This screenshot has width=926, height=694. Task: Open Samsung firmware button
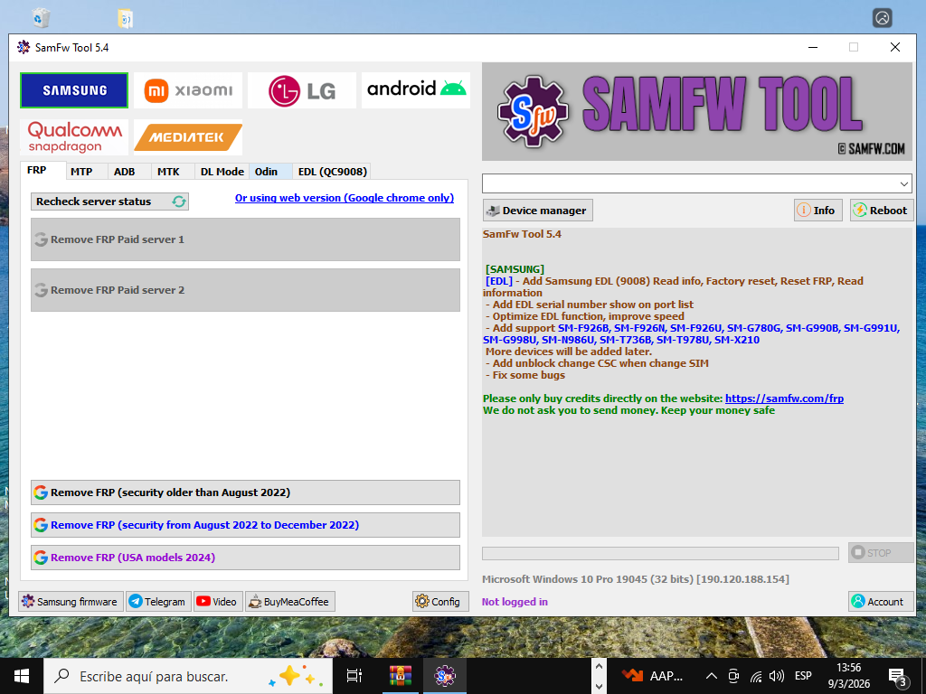pos(71,601)
